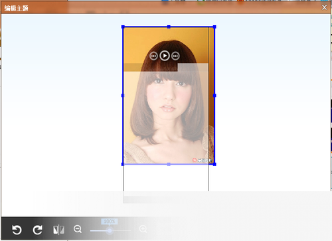Select the top-left blue selection handle
This screenshot has height=241, width=332.
(123, 27)
